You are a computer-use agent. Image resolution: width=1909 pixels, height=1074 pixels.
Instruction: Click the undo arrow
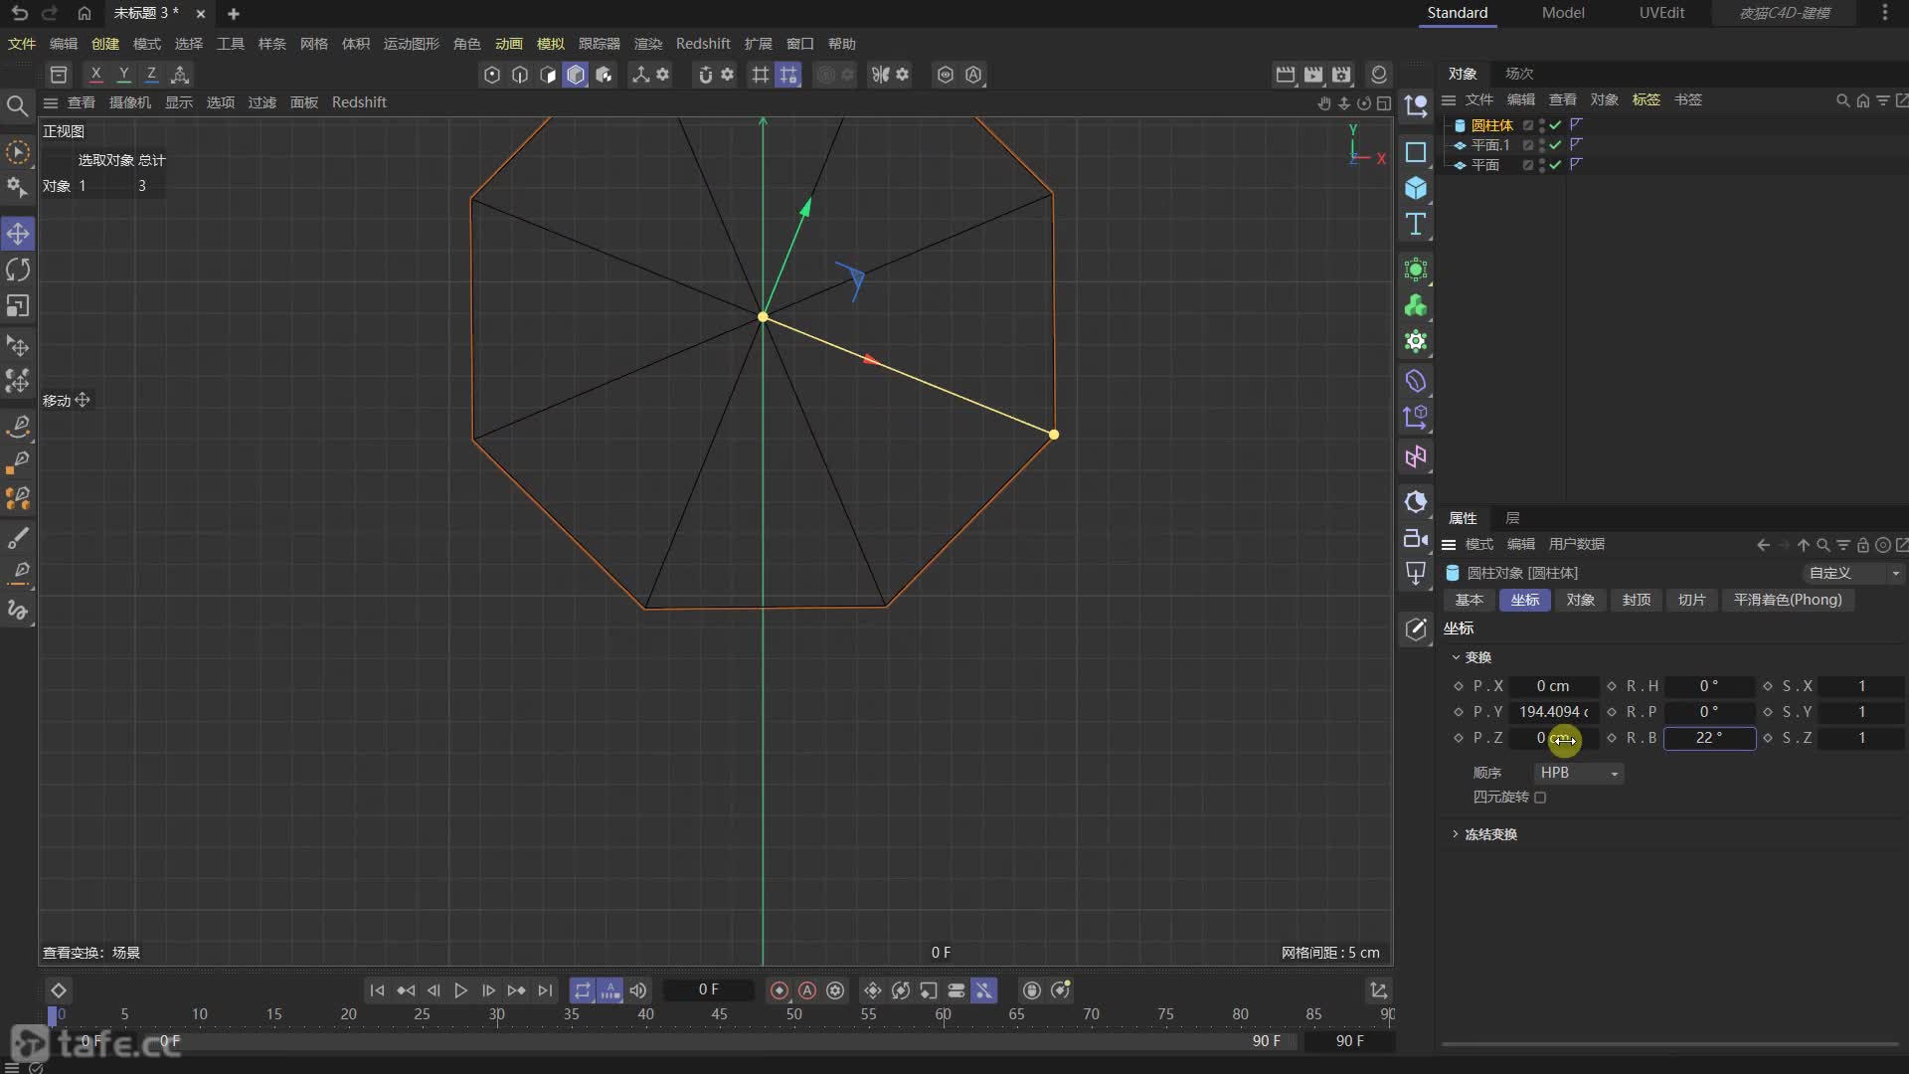tap(20, 13)
